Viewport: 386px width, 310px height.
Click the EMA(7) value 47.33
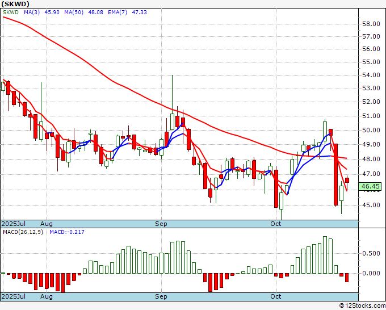[x=139, y=12]
